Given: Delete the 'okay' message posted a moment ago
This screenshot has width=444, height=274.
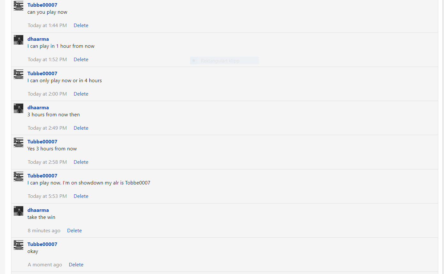Looking at the screenshot, I should pyautogui.click(x=76, y=265).
